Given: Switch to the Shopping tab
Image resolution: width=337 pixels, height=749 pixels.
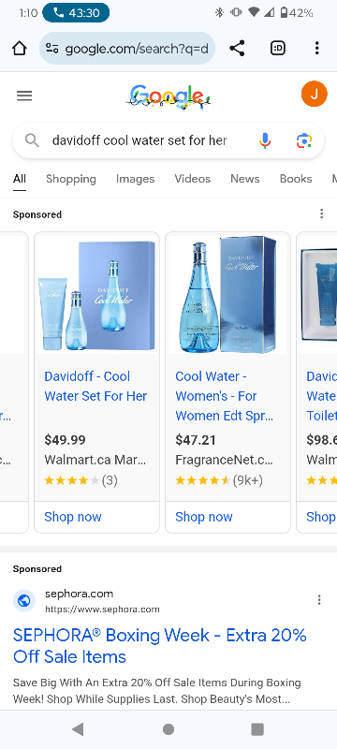Looking at the screenshot, I should point(71,179).
